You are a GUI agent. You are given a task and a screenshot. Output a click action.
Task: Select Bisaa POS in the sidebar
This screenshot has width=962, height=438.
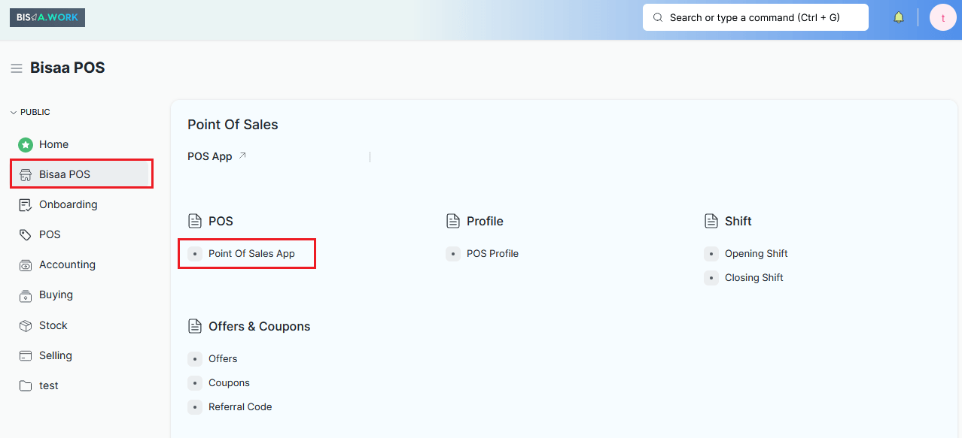81,174
